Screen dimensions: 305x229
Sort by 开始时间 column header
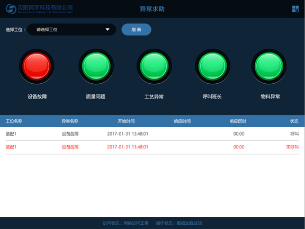[x=126, y=121]
